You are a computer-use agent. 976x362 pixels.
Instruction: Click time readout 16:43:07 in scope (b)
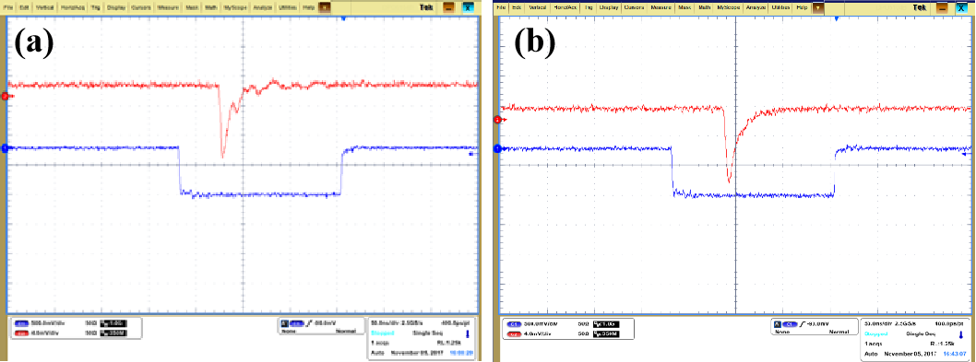click(954, 354)
